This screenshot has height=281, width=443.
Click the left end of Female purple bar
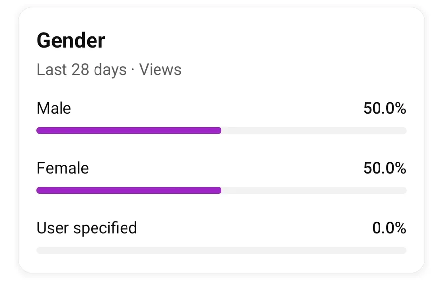(x=39, y=190)
